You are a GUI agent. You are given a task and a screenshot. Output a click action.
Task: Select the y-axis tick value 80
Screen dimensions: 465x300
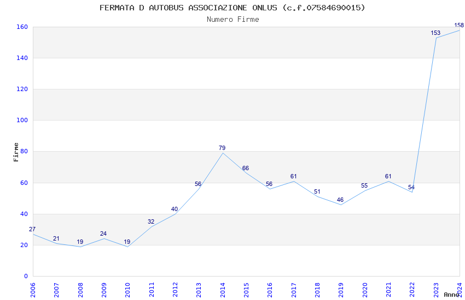tap(24, 151)
